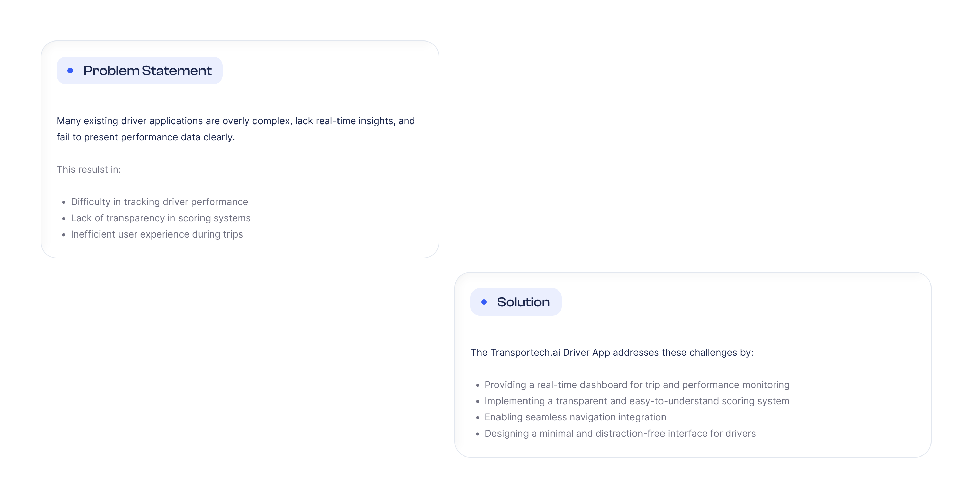
Task: Click the bullet marker before 'Enabling seamless navigation'
Action: (478, 418)
